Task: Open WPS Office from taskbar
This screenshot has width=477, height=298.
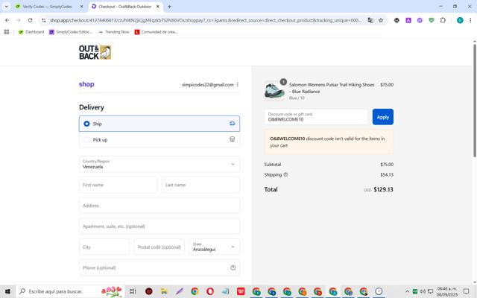Action: (241, 291)
